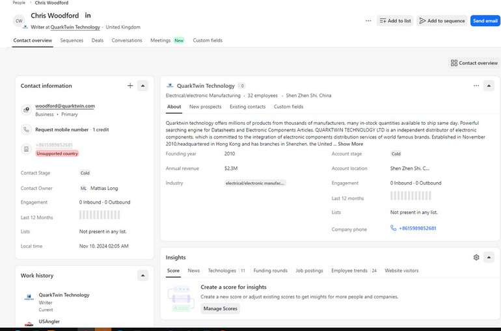The height and width of the screenshot is (331, 501).
Task: Click the plus icon in Contact information
Action: 130,86
